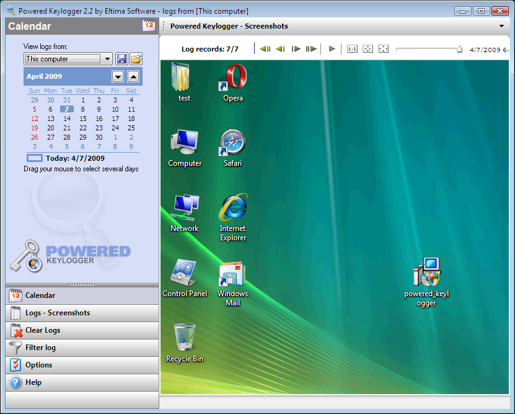Screen dimensions: 515x414
Task: Jump to the last screenshot record
Action: tap(311, 49)
